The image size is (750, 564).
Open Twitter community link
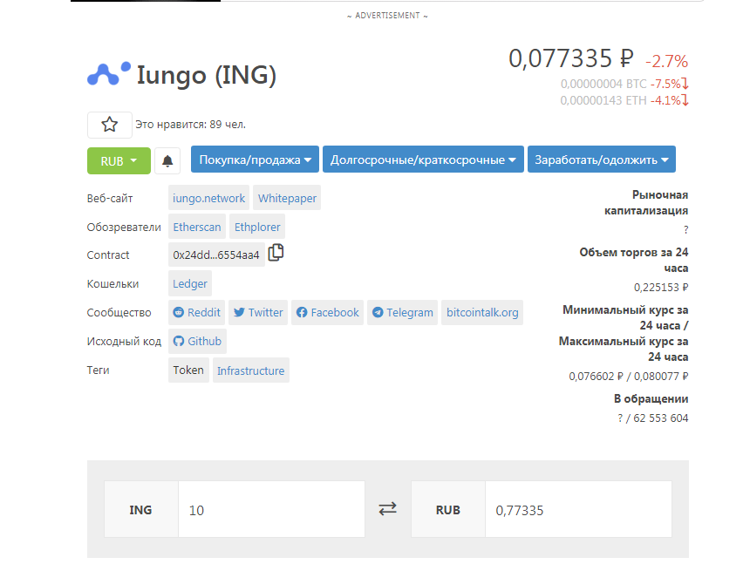point(258,312)
